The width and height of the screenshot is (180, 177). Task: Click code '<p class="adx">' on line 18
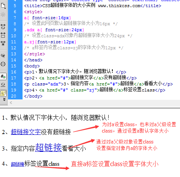(44, 84)
